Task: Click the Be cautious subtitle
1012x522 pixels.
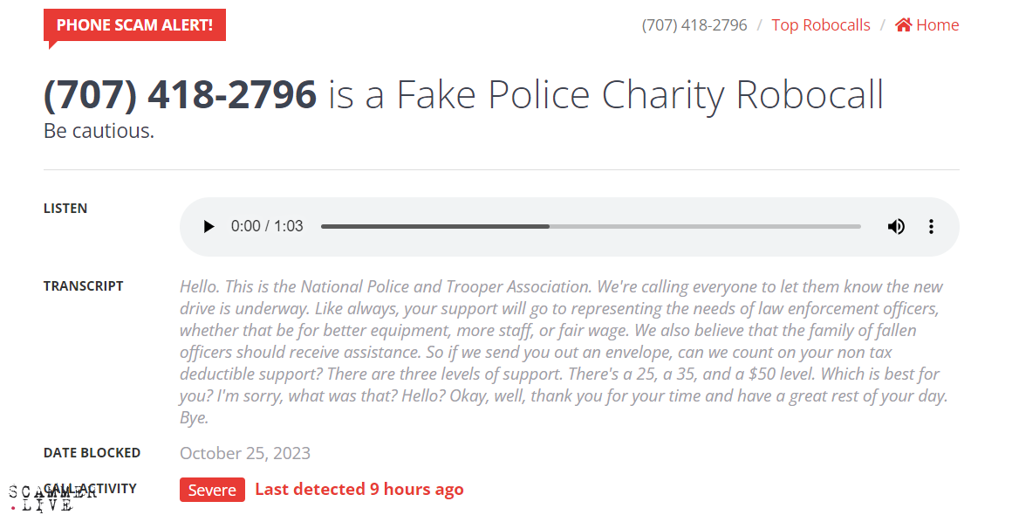Action: tap(99, 132)
